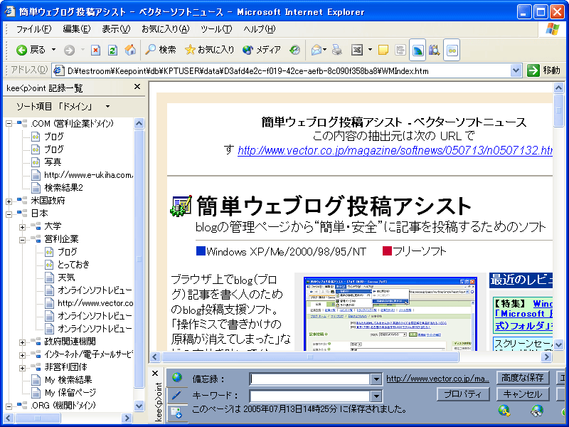Open Search (検索) toolbar button
Image resolution: width=569 pixels, height=427 pixels.
161,50
